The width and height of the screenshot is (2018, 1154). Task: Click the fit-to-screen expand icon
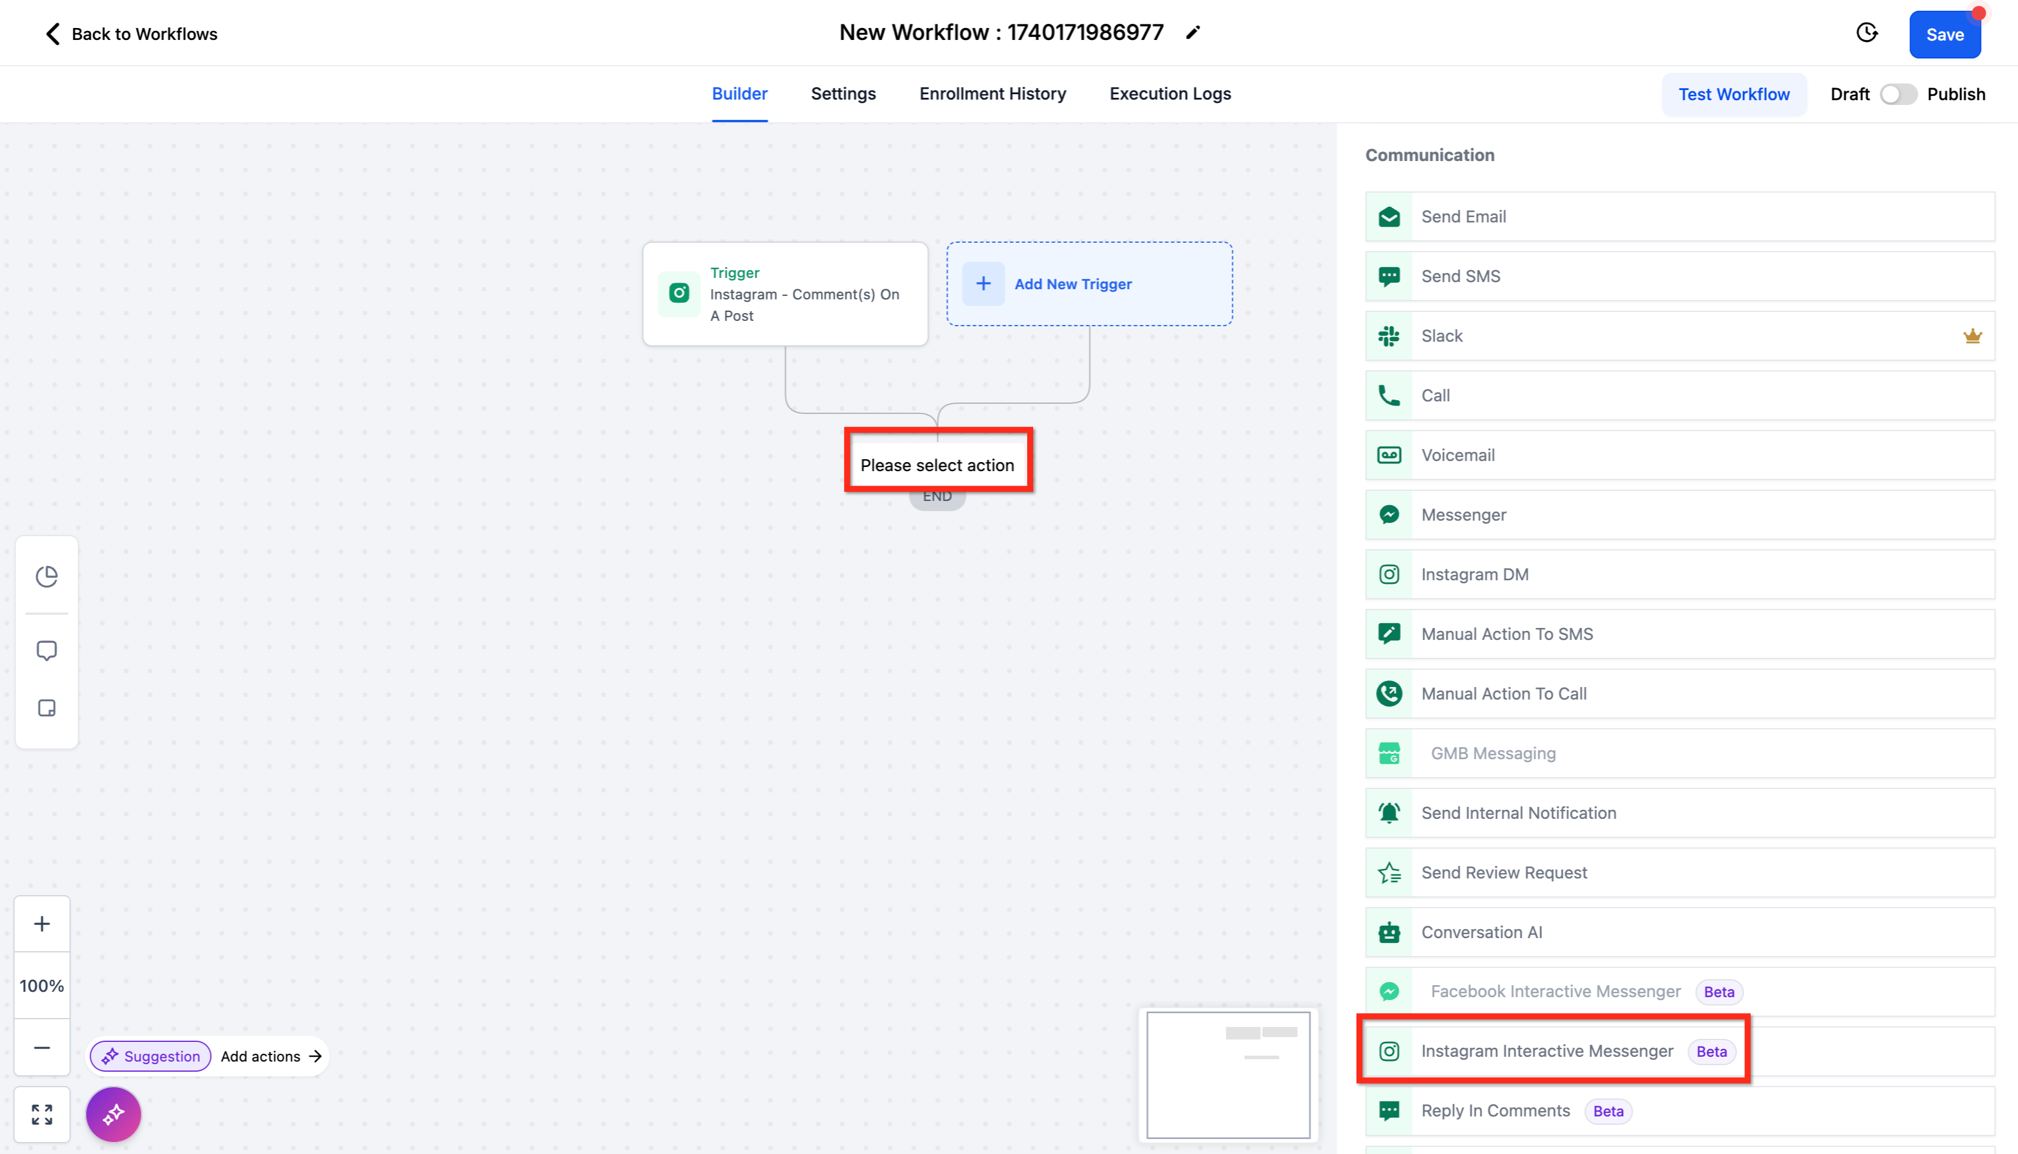click(x=42, y=1115)
